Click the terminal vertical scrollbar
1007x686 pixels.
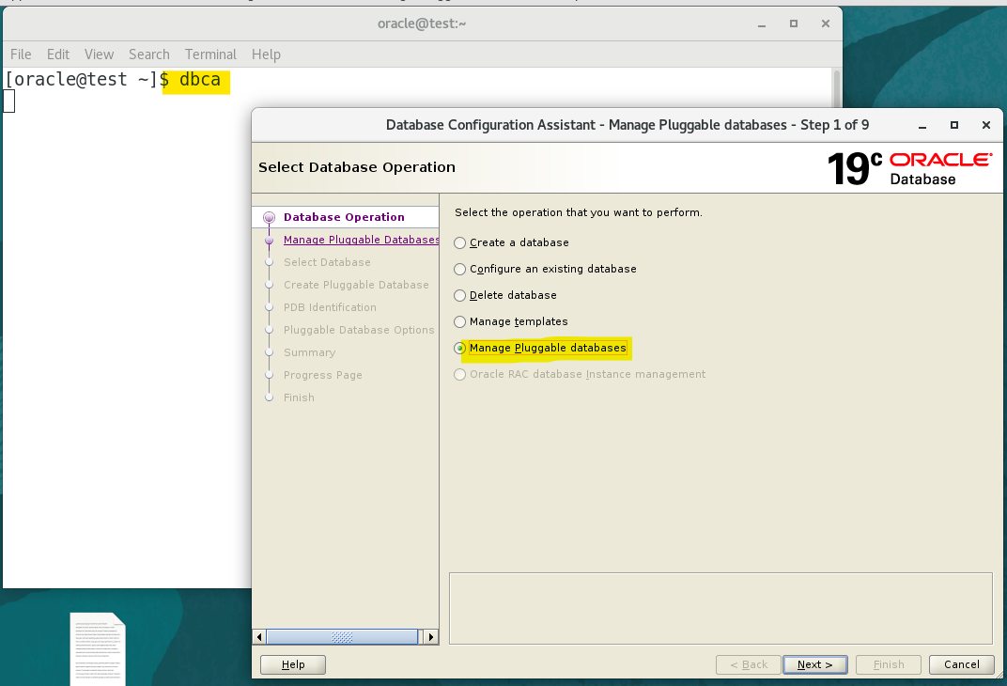[x=837, y=88]
